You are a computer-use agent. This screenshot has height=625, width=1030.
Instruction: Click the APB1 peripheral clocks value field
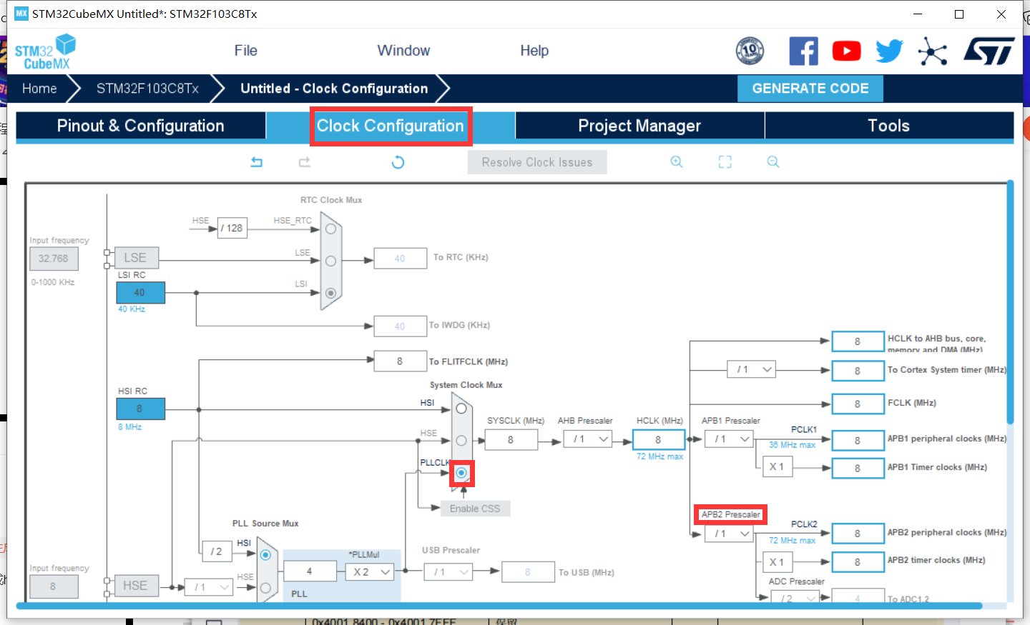click(x=858, y=440)
